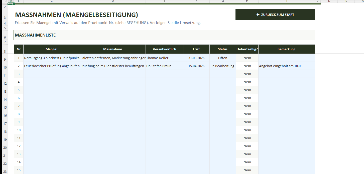Select row 10 header
The width and height of the screenshot is (364, 174).
[x=5, y=67]
